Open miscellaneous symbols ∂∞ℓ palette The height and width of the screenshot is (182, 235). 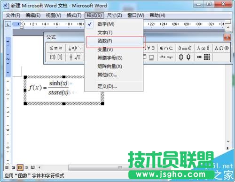tap(185, 48)
